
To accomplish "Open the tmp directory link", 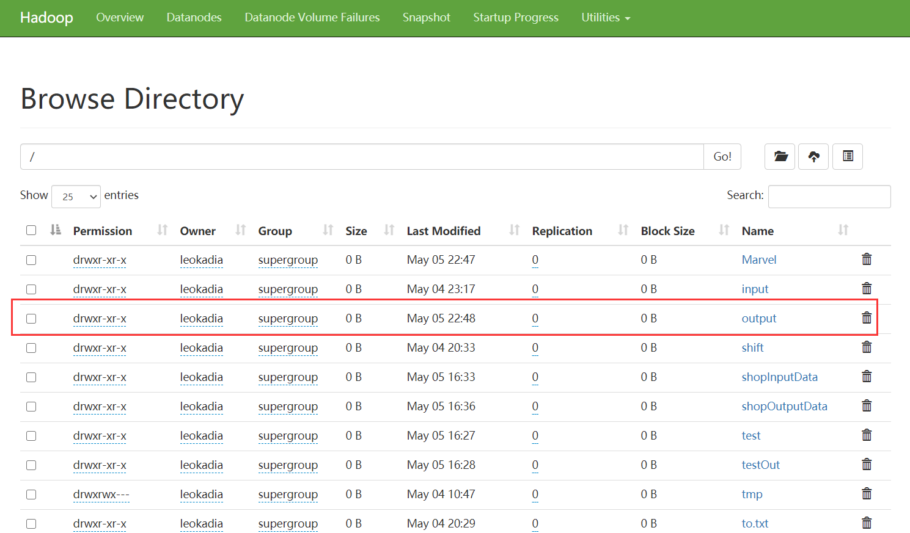I will 752,494.
